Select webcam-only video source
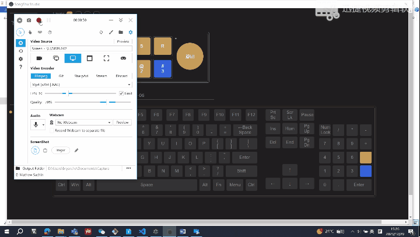The image size is (420, 237). pyautogui.click(x=39, y=58)
